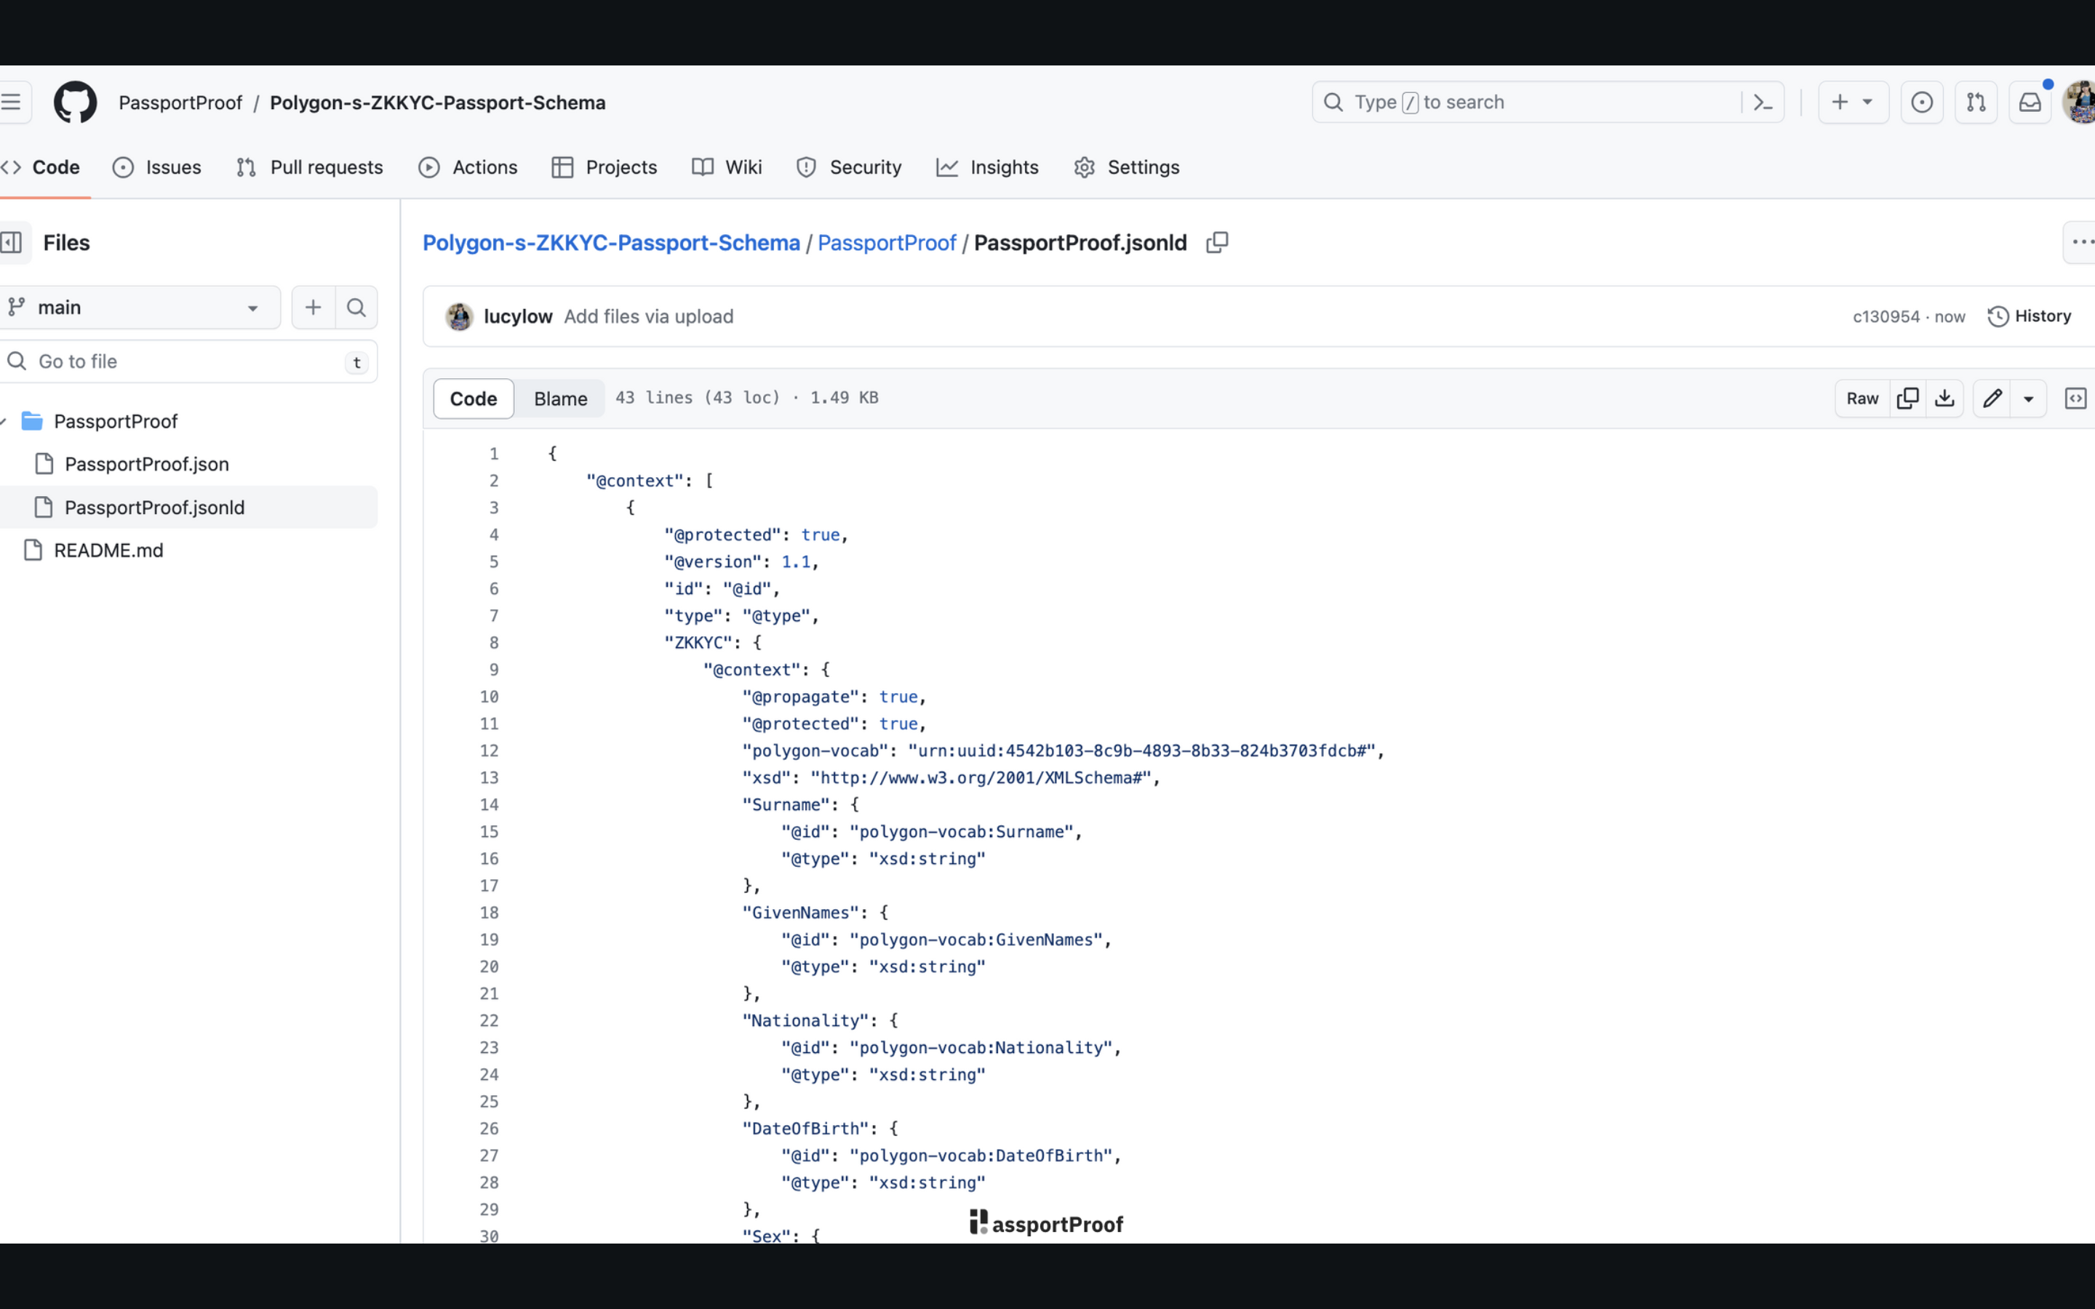Image resolution: width=2095 pixels, height=1309 pixels.
Task: Collapse the file tree side panel
Action: 12,242
